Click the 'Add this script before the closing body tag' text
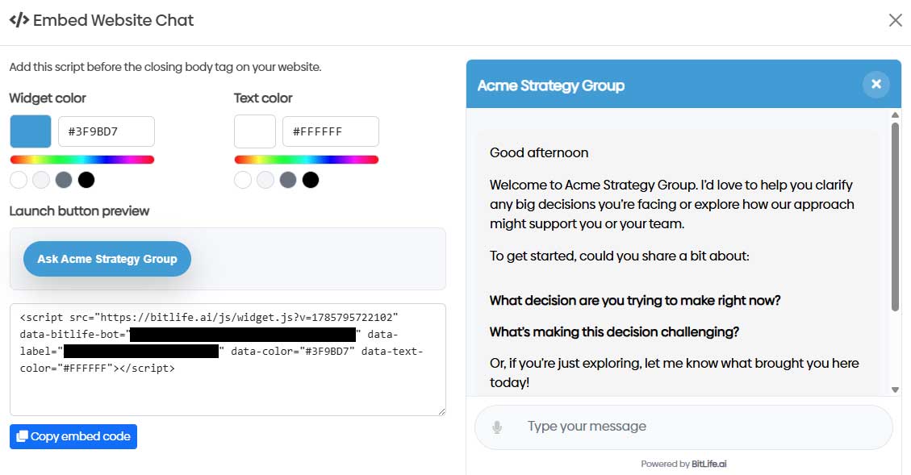This screenshot has width=911, height=475. (x=165, y=67)
